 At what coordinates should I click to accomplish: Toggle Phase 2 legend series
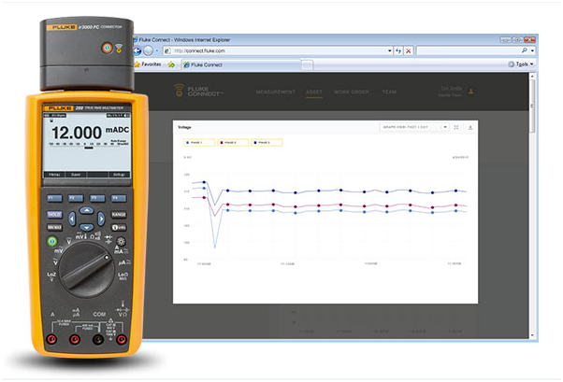pyautogui.click(x=231, y=142)
